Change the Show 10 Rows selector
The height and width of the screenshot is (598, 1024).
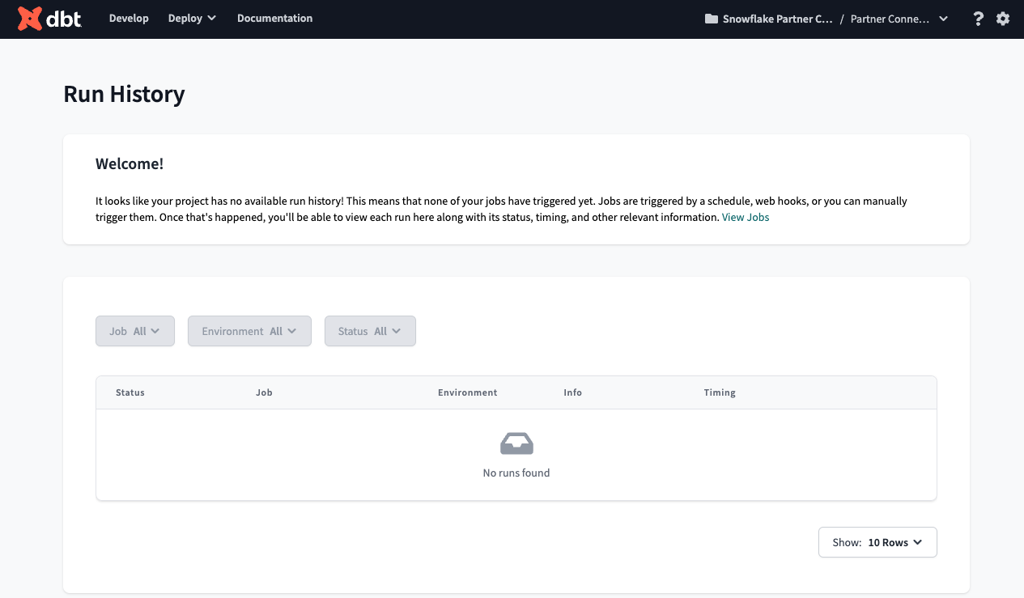pyautogui.click(x=877, y=542)
